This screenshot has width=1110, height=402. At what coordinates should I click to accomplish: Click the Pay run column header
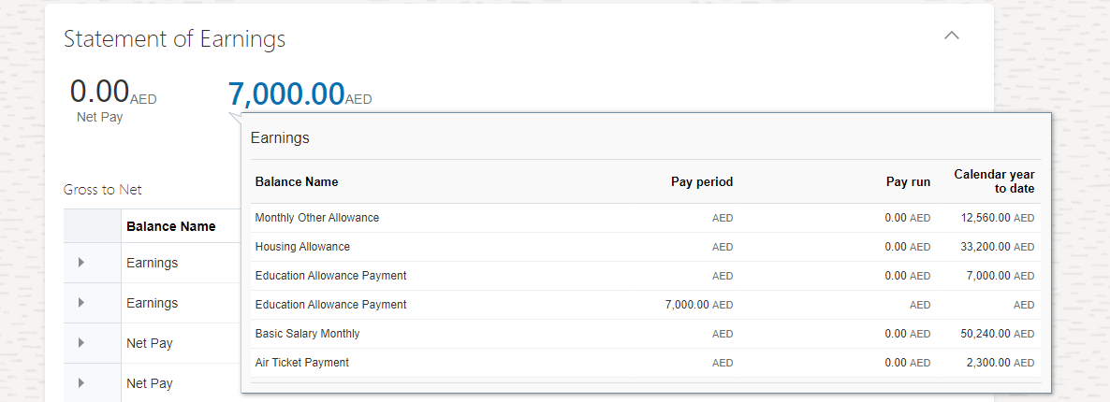908,182
